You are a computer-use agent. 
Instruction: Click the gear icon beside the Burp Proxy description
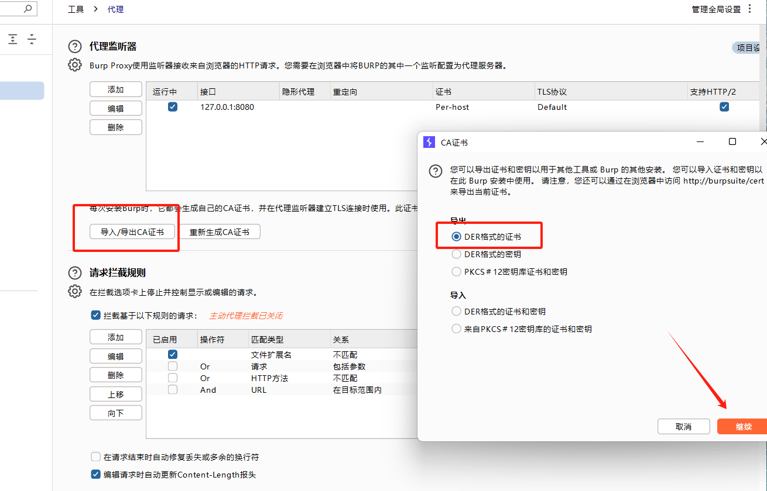75,65
